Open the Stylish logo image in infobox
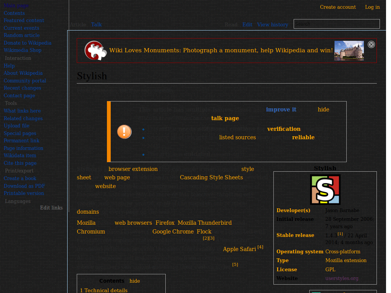The image size is (391, 293). (325, 190)
